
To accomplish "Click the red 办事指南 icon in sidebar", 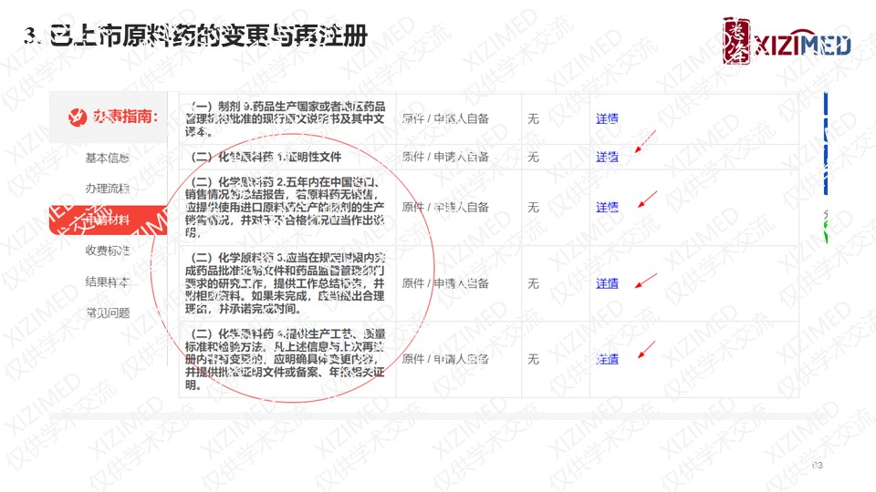I will point(77,117).
